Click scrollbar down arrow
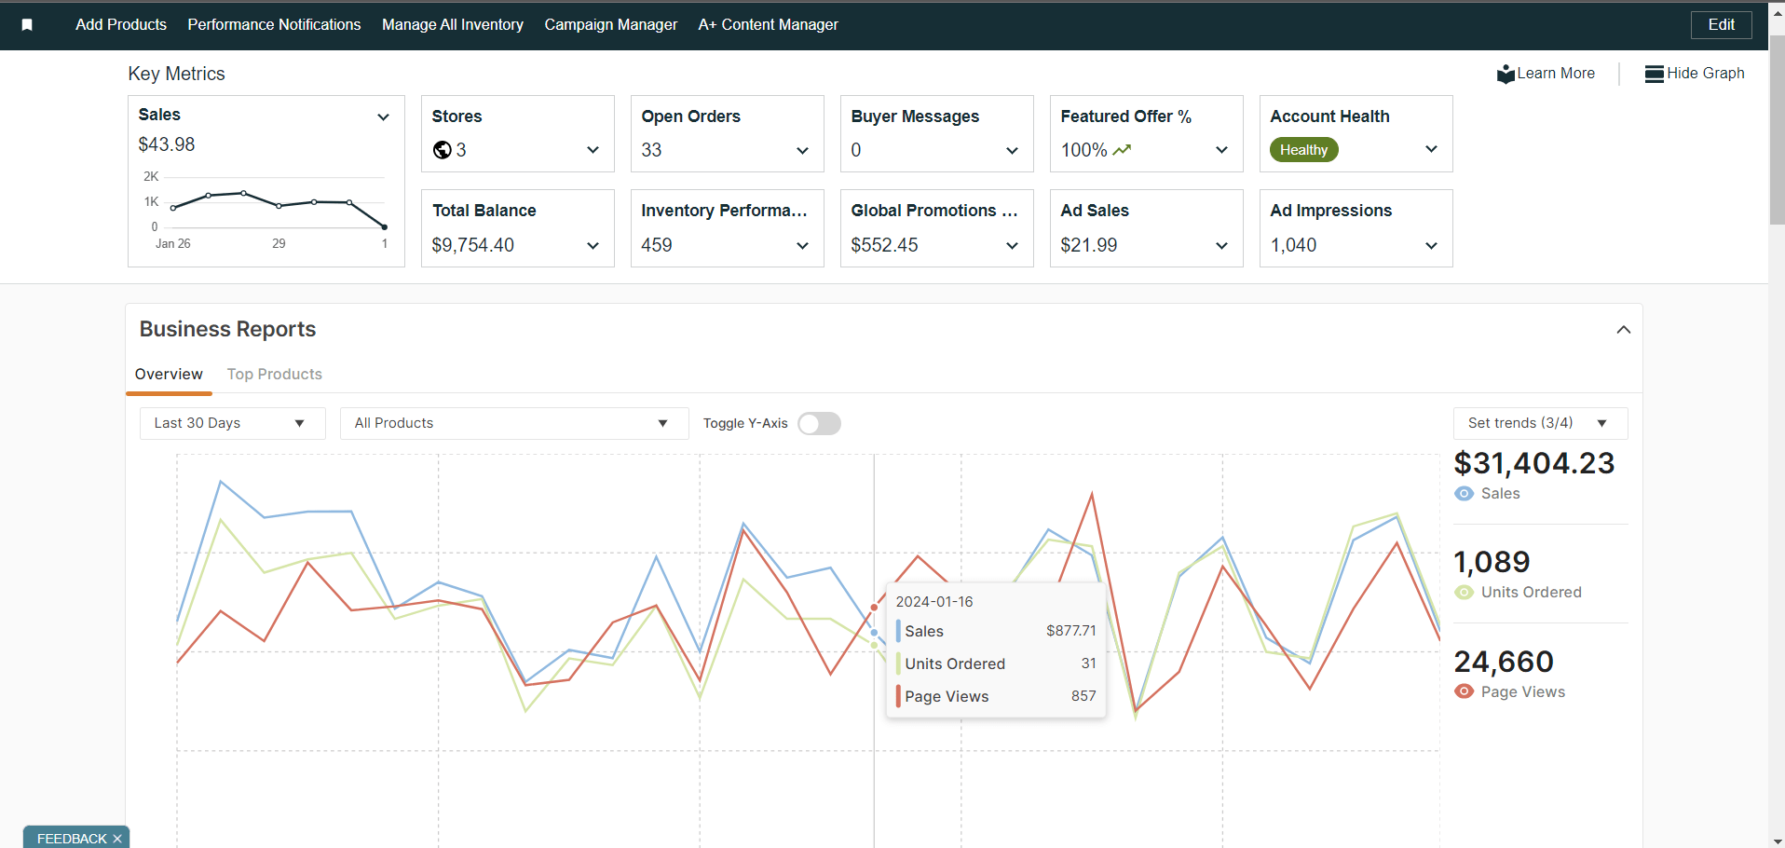 (x=1777, y=841)
